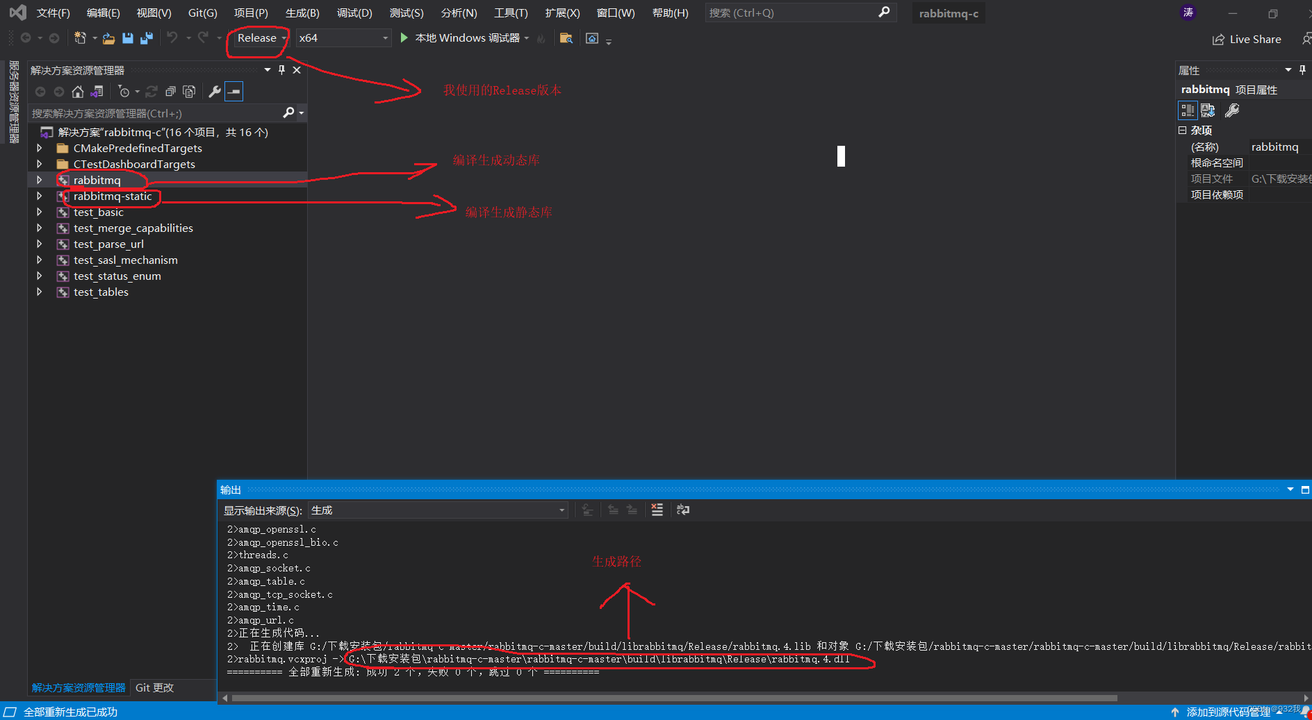
Task: Click 添加到源代码管理 in the status bar
Action: (x=1223, y=712)
